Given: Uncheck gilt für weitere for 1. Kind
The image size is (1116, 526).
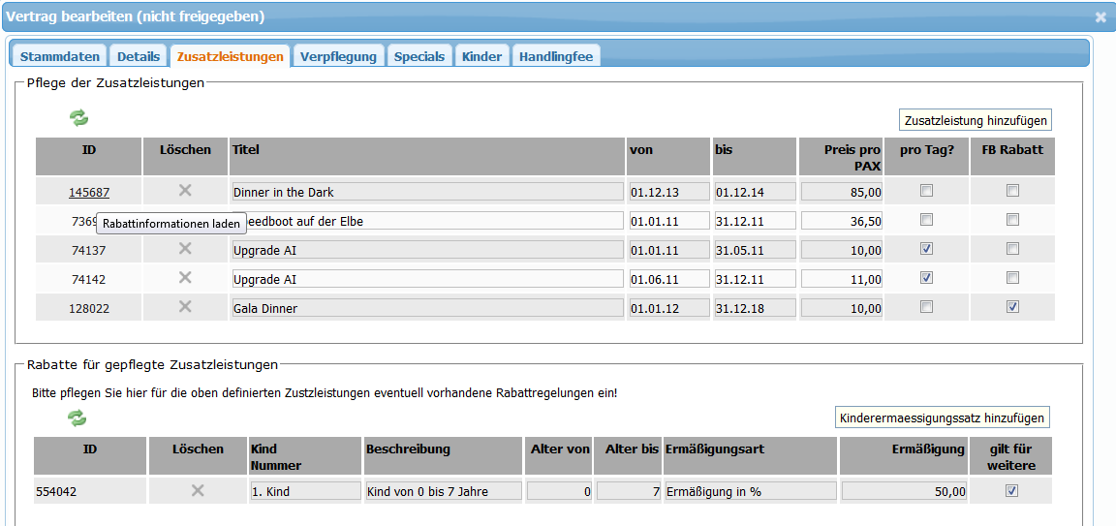Looking at the screenshot, I should (1012, 491).
